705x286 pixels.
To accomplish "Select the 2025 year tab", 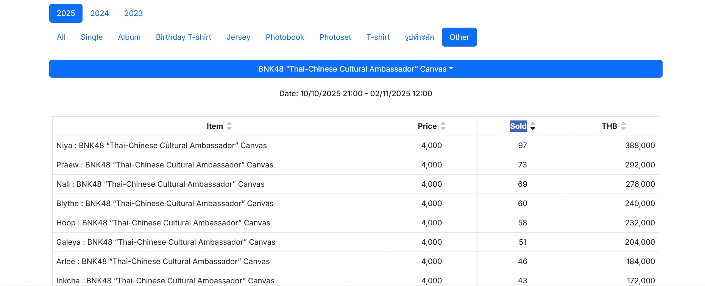I will (66, 13).
